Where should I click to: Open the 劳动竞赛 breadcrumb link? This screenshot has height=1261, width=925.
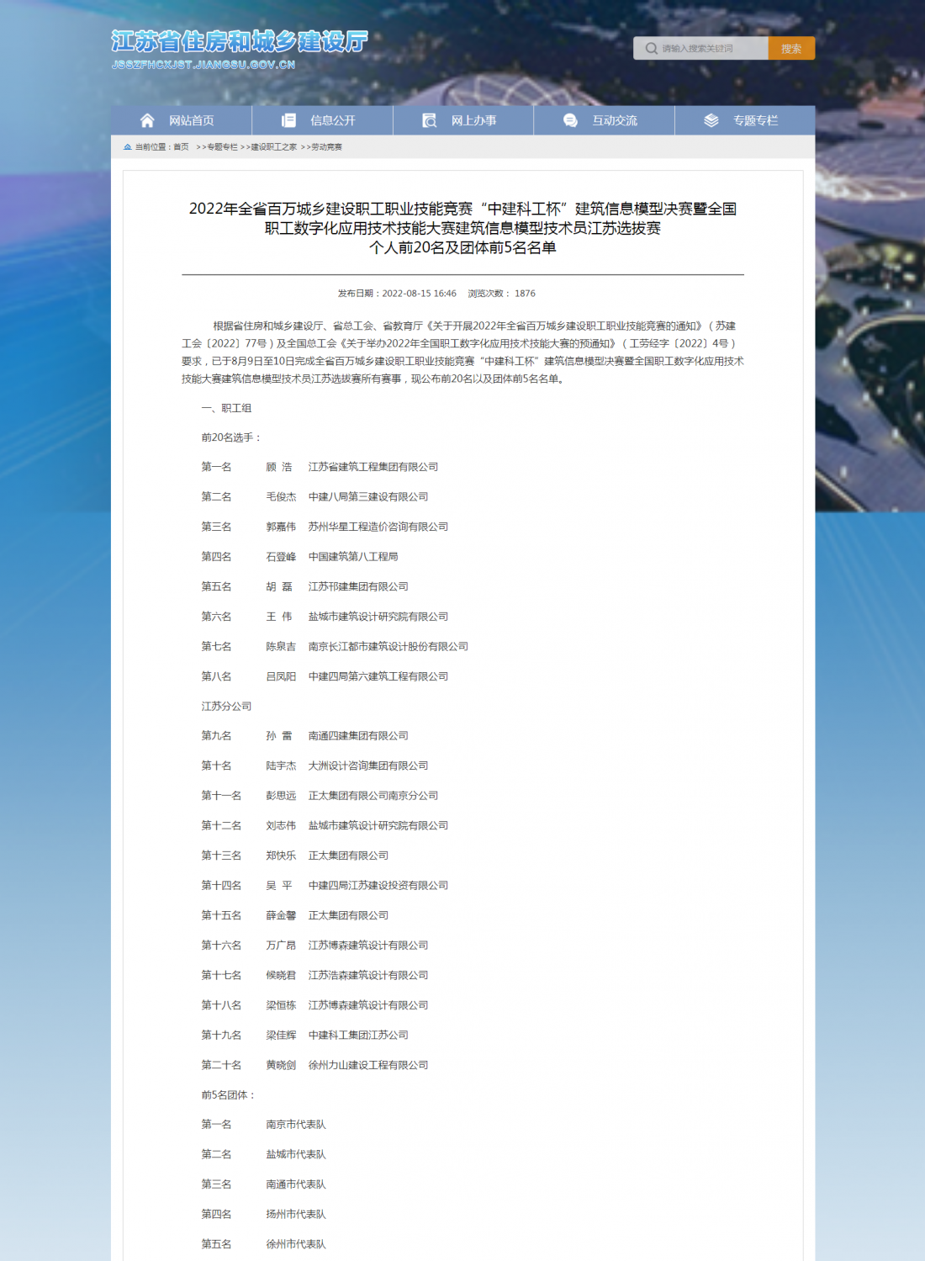[326, 147]
